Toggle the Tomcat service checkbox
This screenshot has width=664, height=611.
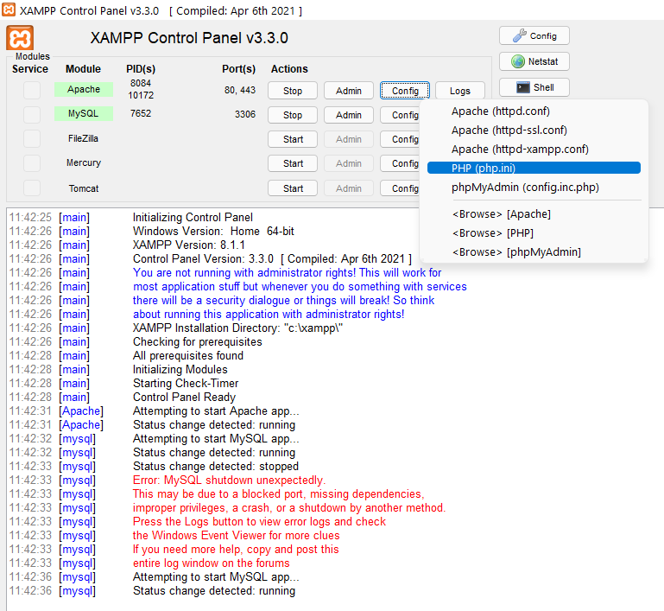click(x=32, y=188)
